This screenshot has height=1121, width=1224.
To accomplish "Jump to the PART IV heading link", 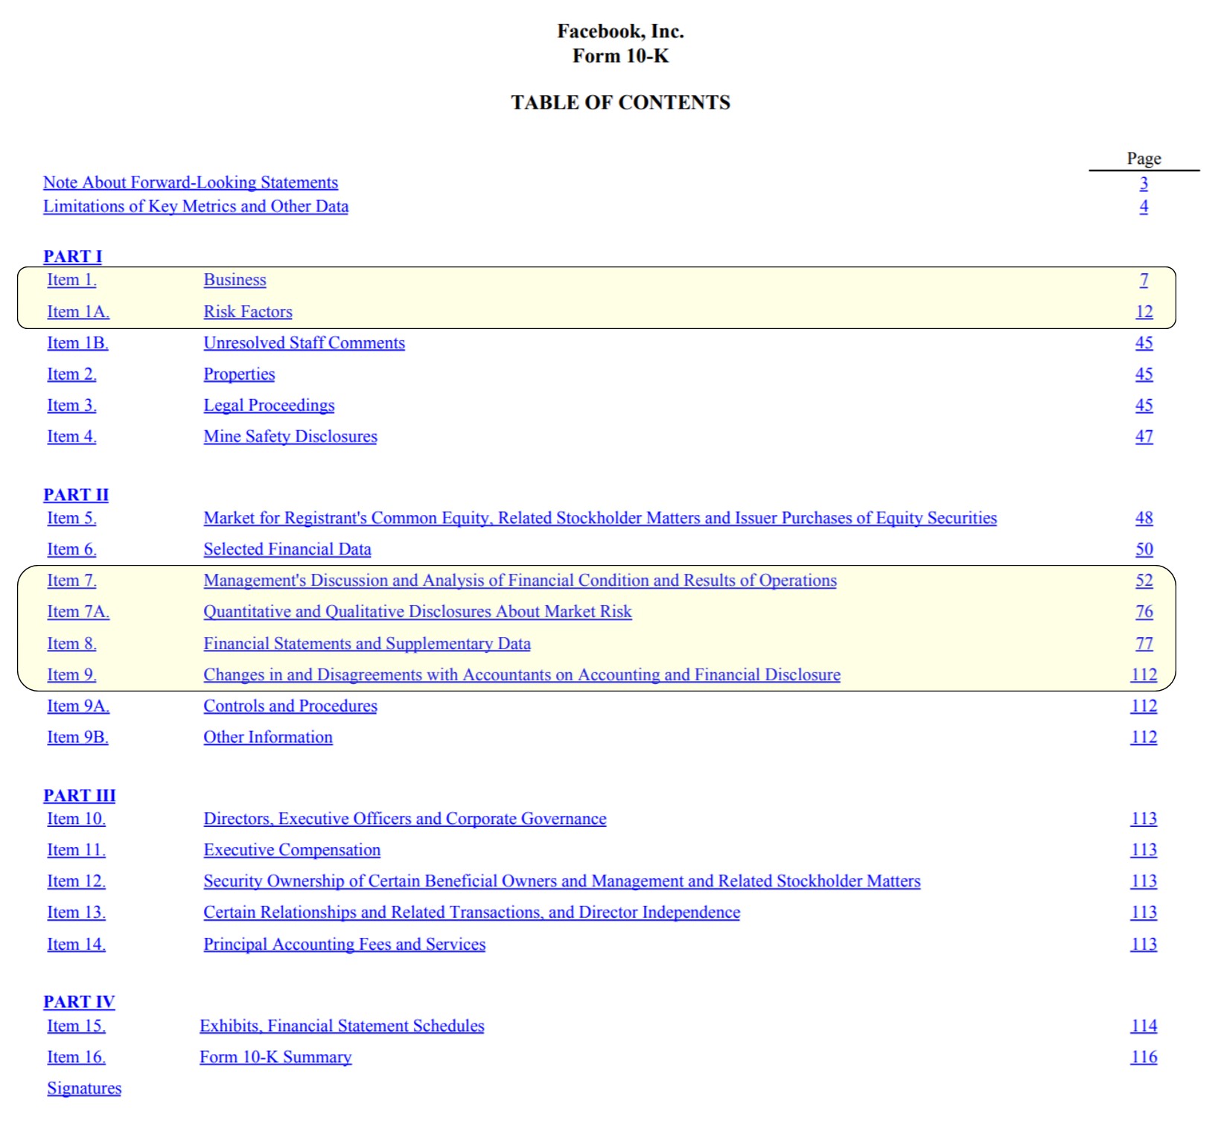I will click(x=79, y=1002).
